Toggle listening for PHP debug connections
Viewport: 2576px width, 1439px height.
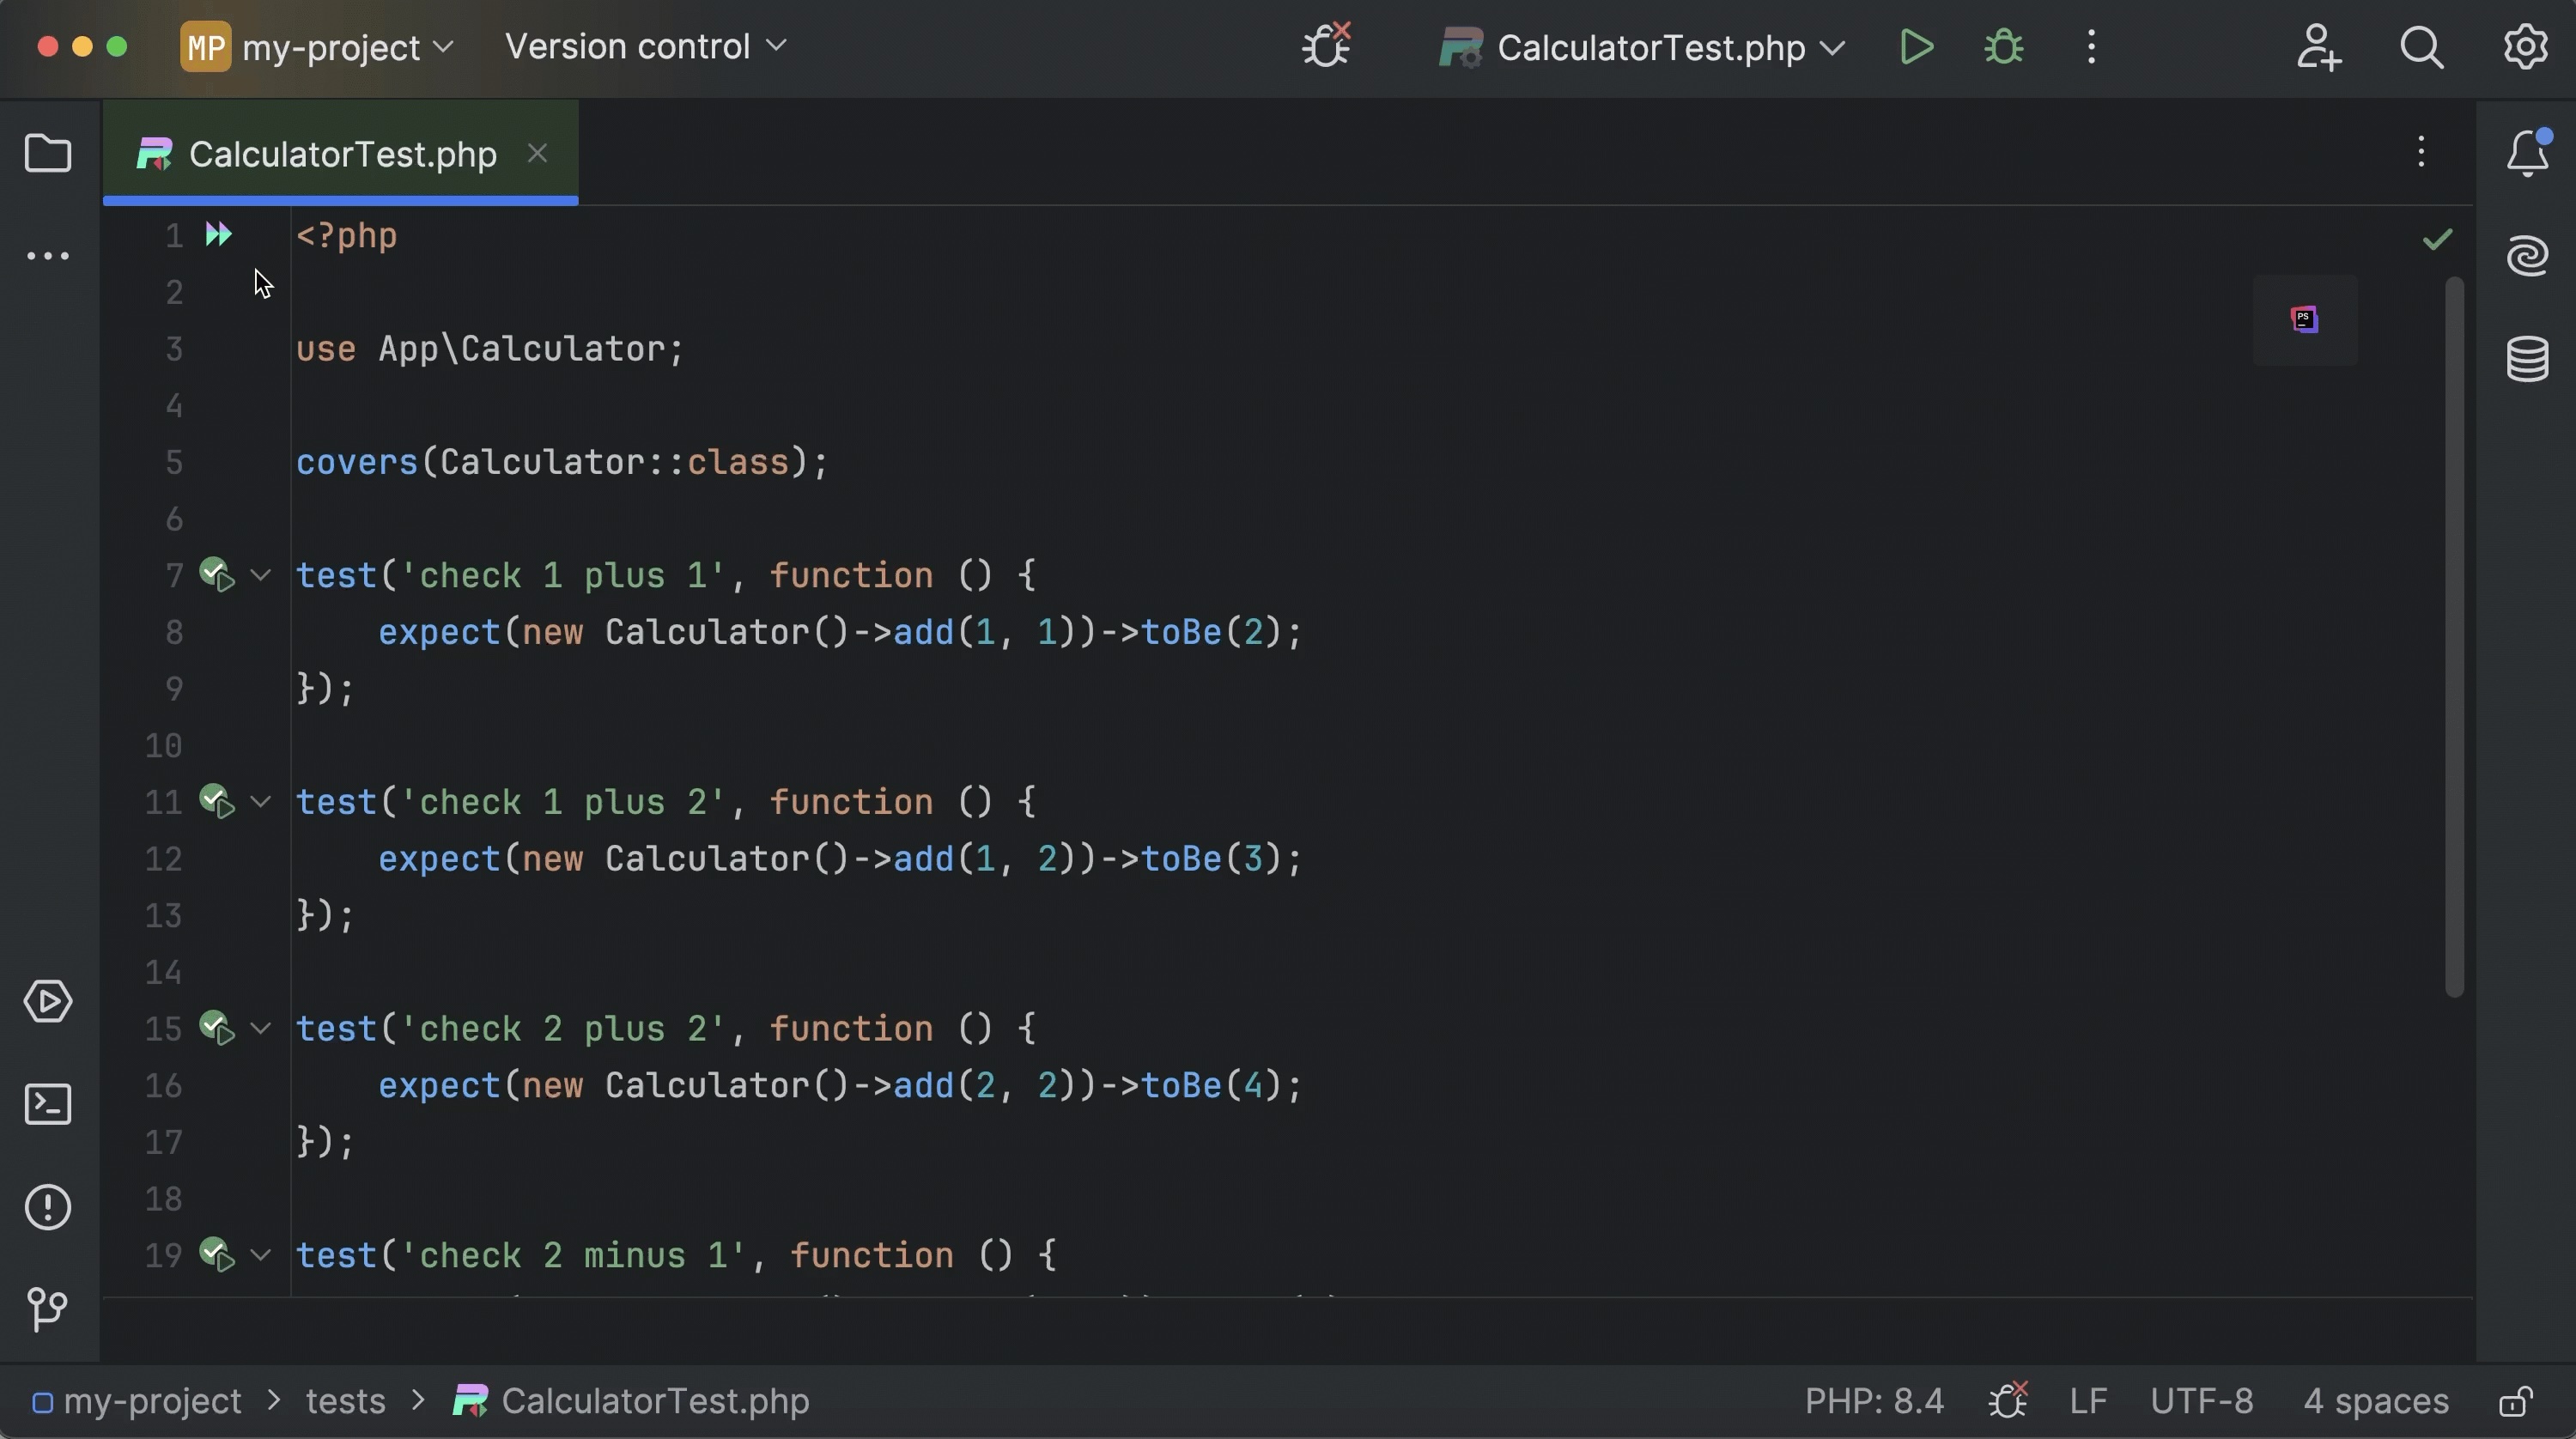click(x=1326, y=45)
